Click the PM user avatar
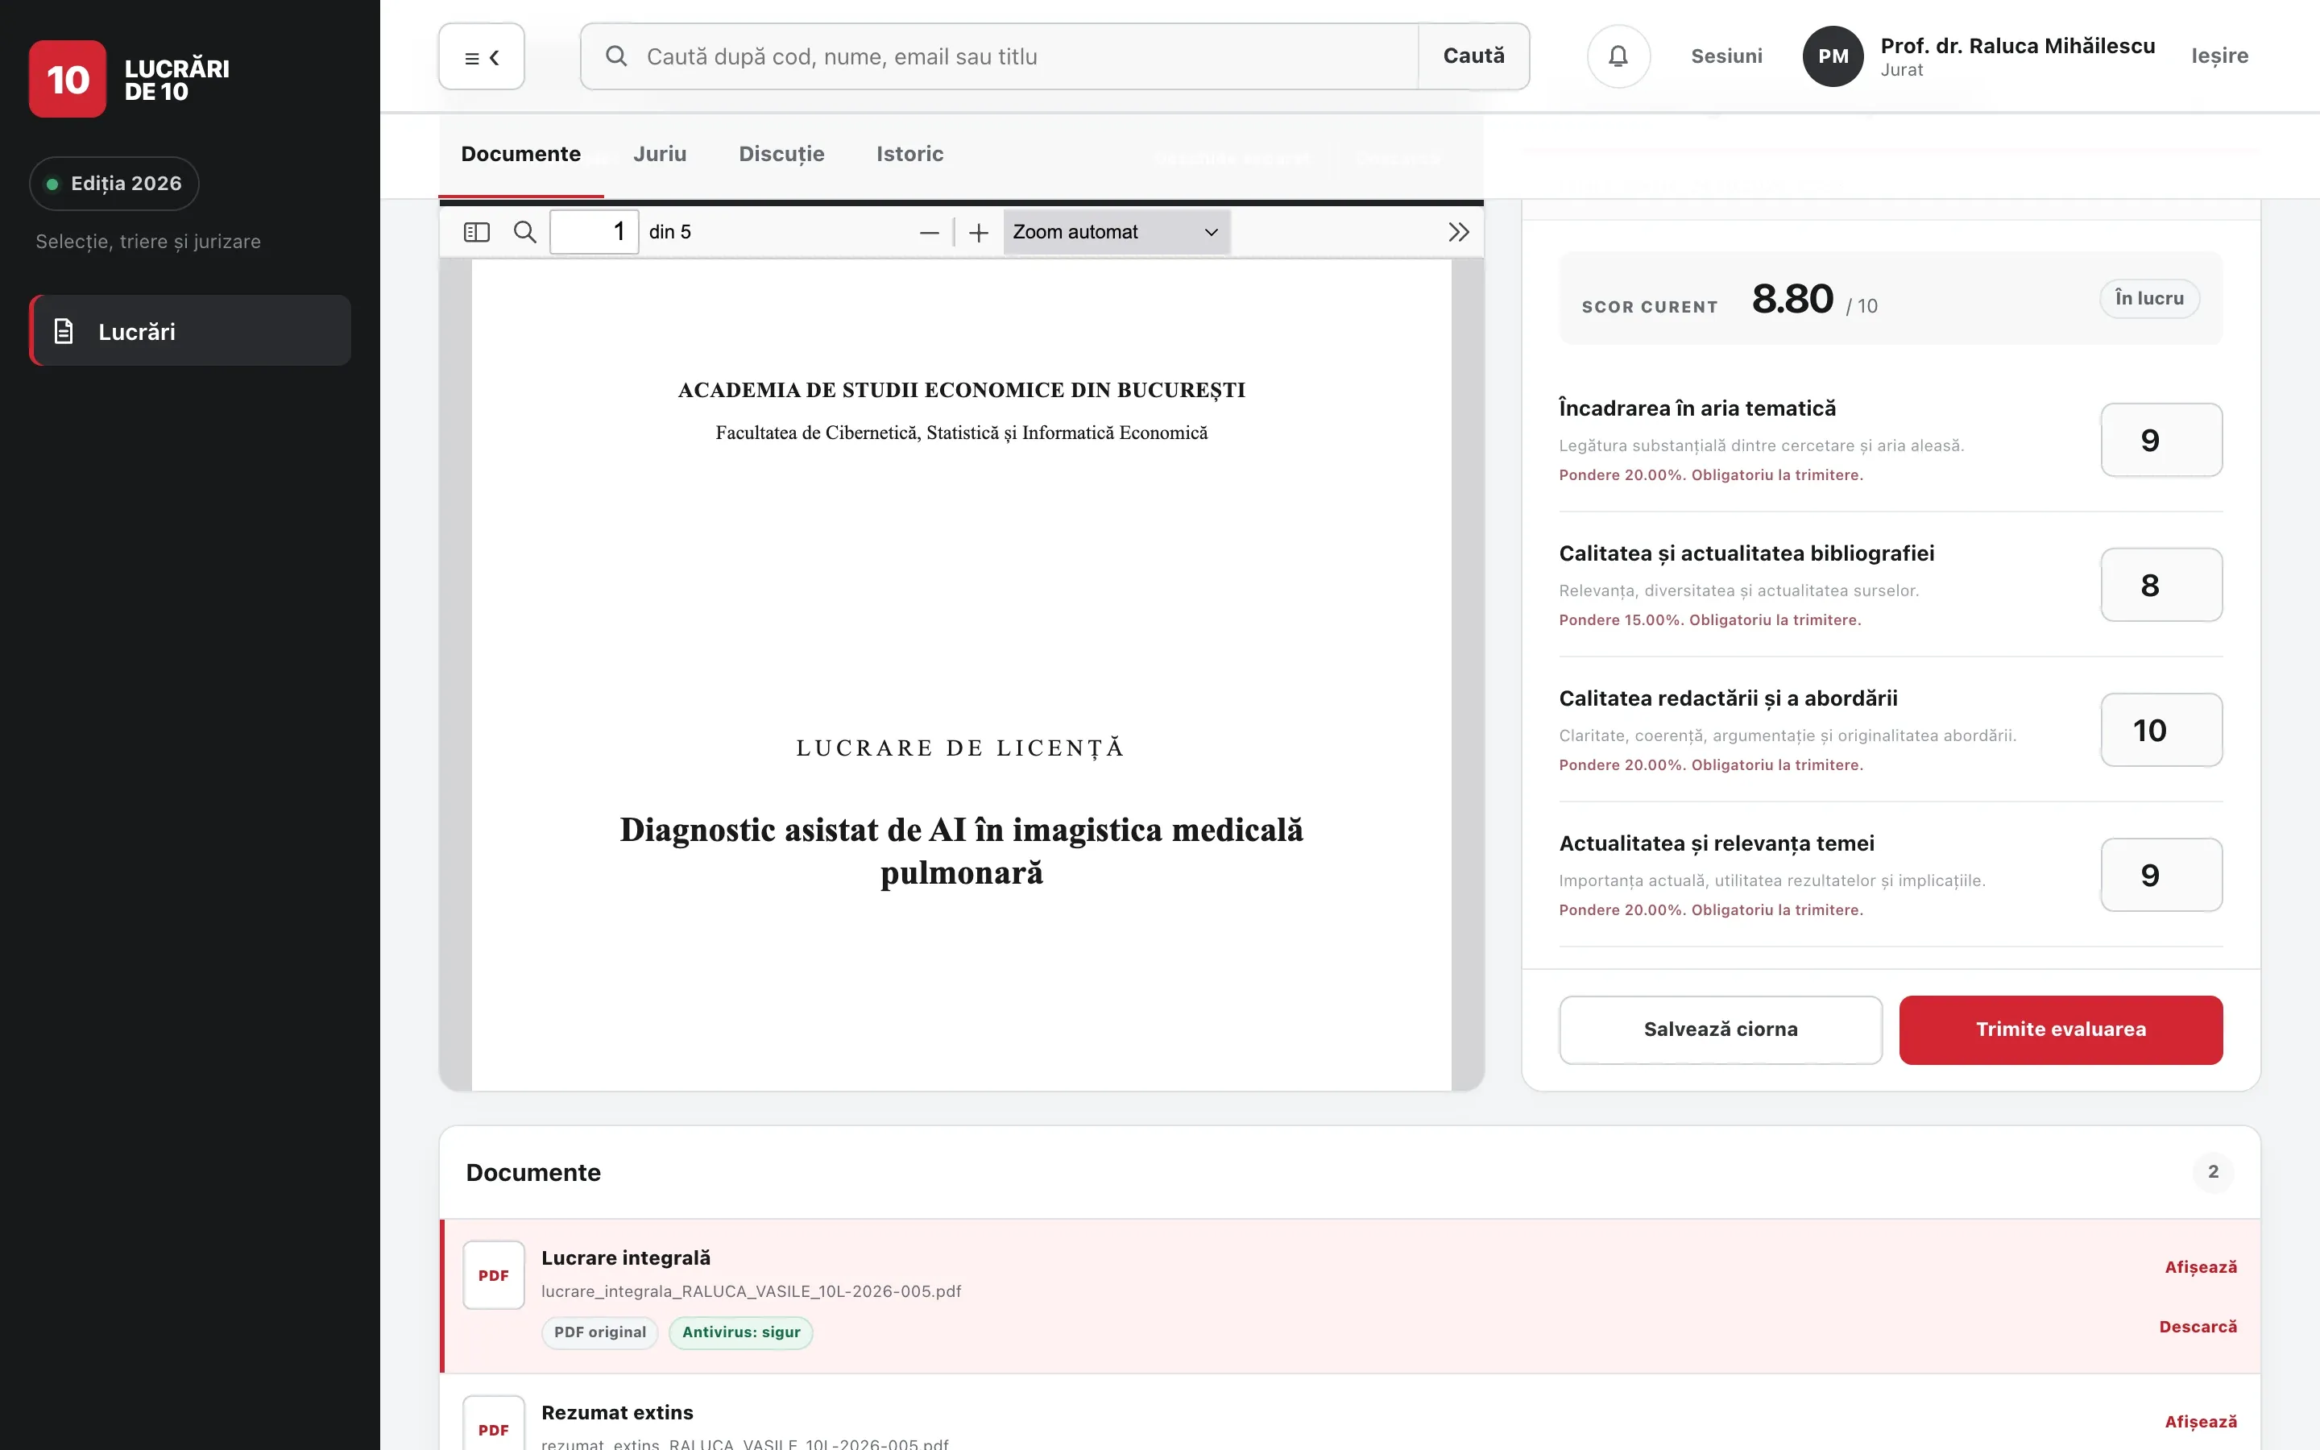Viewport: 2320px width, 1450px height. (x=1833, y=56)
